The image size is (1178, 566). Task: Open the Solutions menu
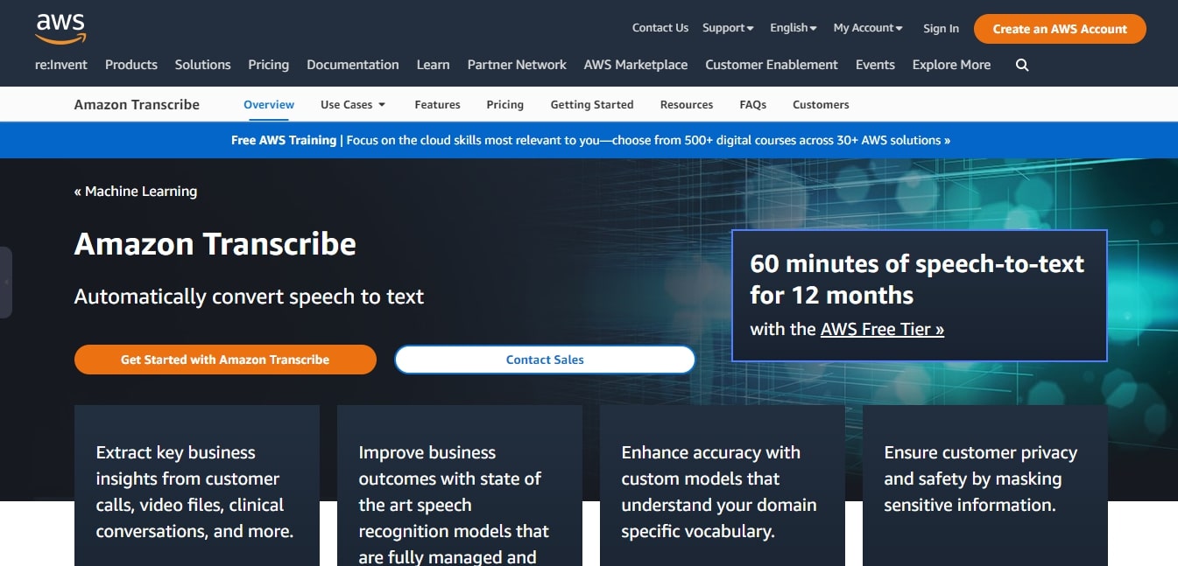pyautogui.click(x=202, y=65)
